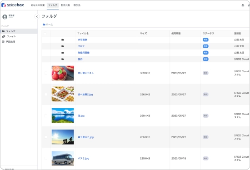Open the 湖.jpg file link

tap(81, 116)
